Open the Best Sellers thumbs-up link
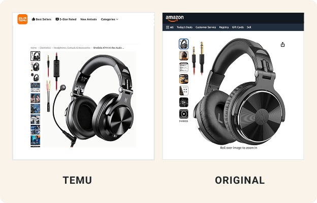 [42, 19]
